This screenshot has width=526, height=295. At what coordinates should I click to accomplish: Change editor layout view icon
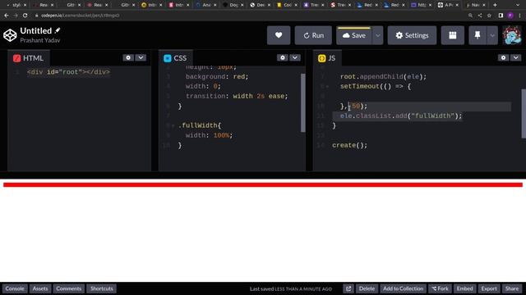click(x=453, y=35)
